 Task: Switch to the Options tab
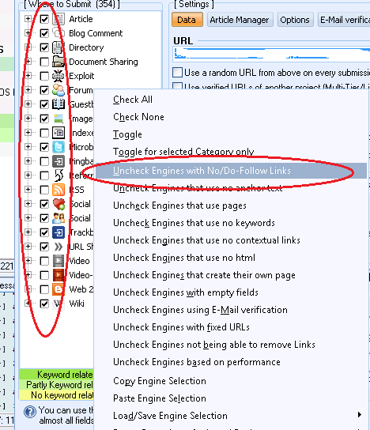pyautogui.click(x=295, y=20)
